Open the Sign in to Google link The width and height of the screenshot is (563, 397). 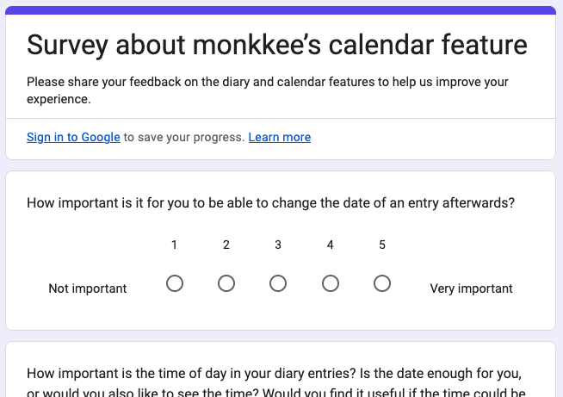pyautogui.click(x=73, y=137)
